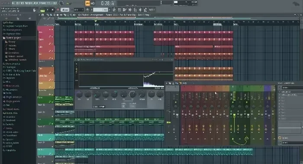Select the playlist Zoom tool

click(71, 15)
